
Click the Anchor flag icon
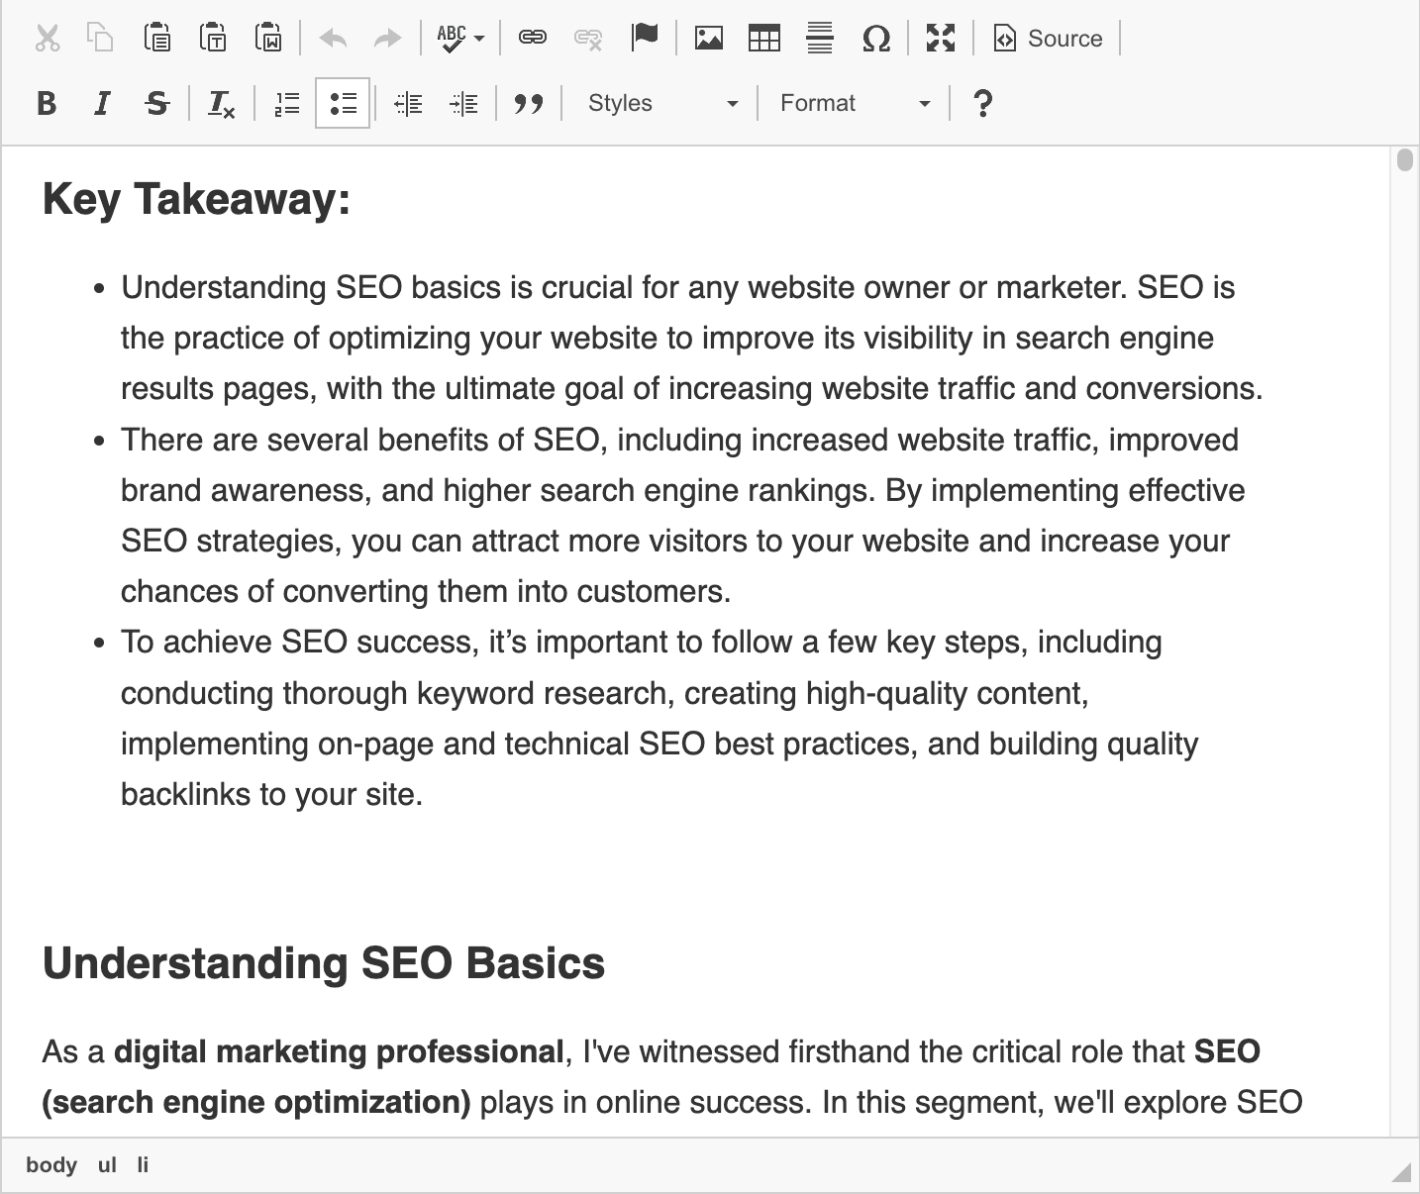coord(646,39)
